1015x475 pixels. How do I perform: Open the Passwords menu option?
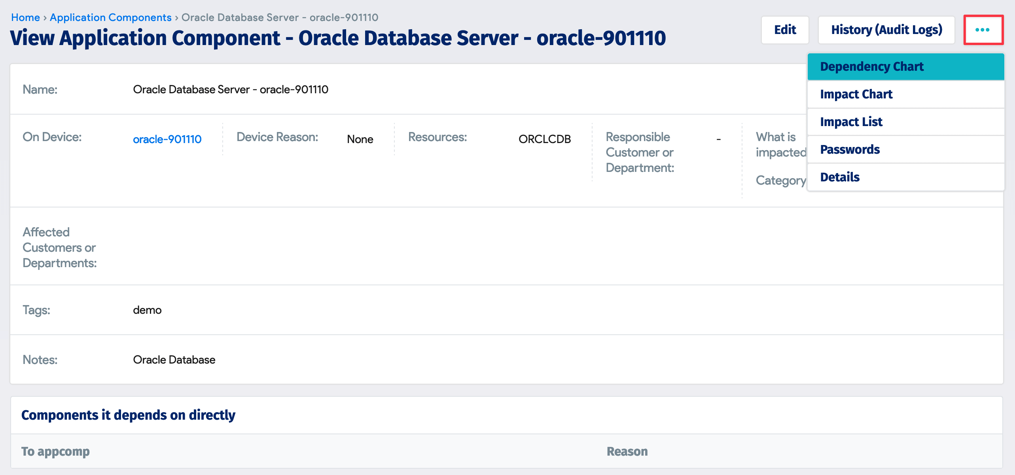click(850, 149)
